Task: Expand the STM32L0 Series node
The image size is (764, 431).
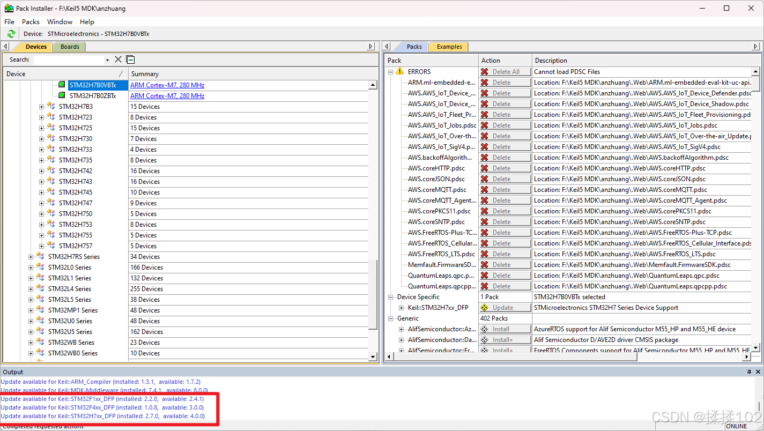Action: 31,267
